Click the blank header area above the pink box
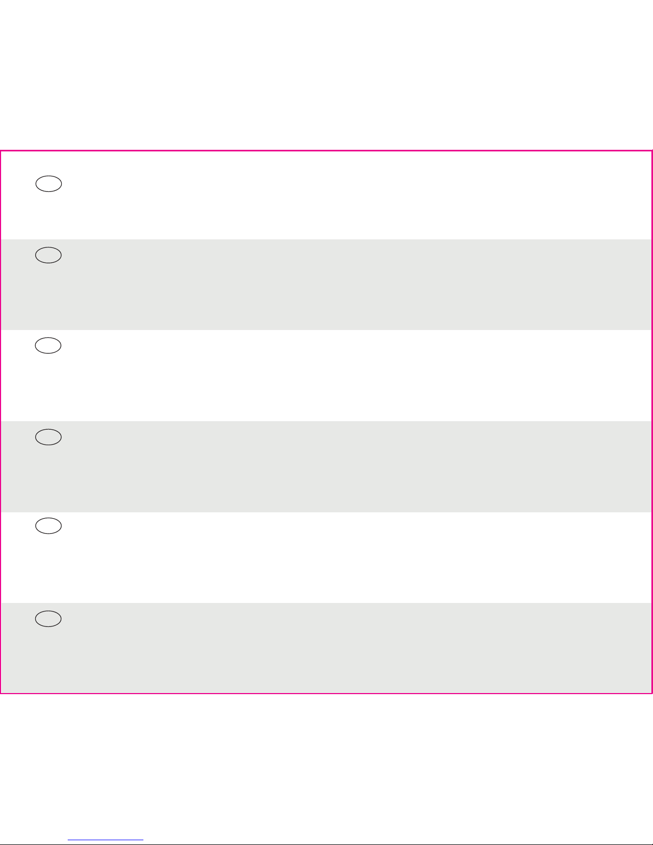 pyautogui.click(x=326, y=75)
